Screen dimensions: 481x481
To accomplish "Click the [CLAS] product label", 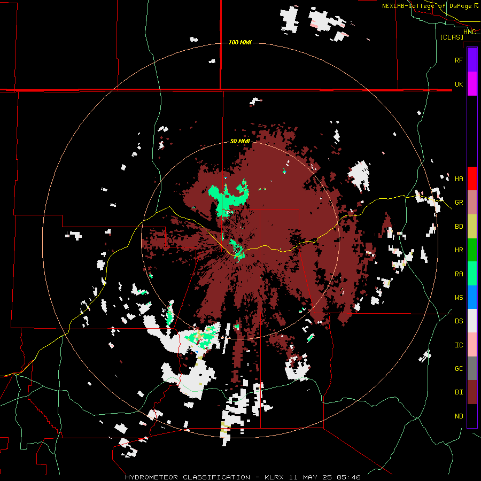I will tap(452, 37).
